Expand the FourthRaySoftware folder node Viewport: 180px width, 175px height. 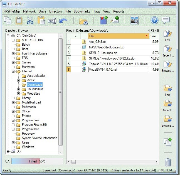pos(13,53)
